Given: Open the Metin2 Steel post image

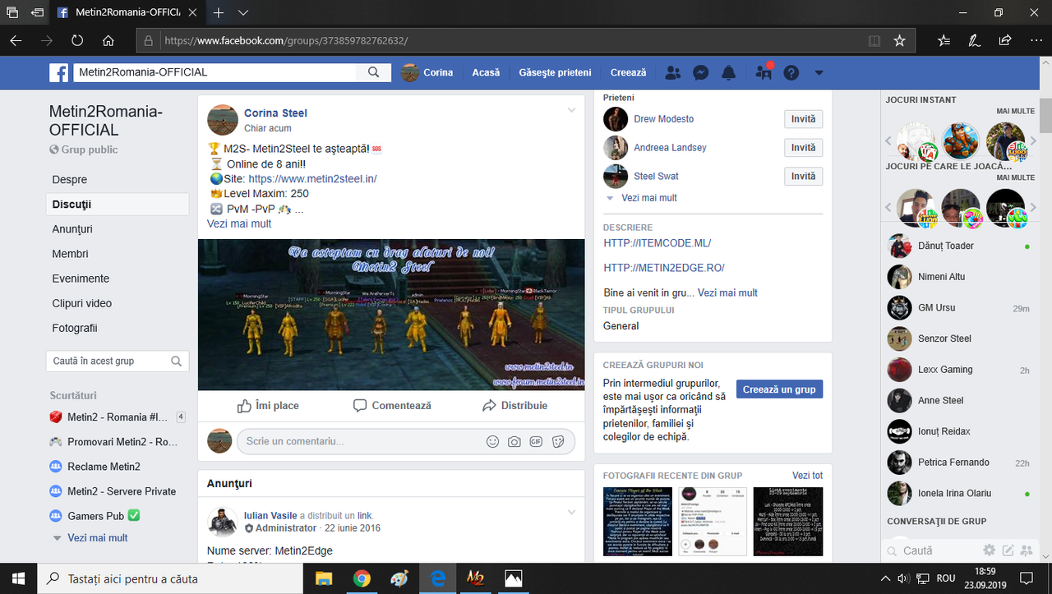Looking at the screenshot, I should coord(391,315).
